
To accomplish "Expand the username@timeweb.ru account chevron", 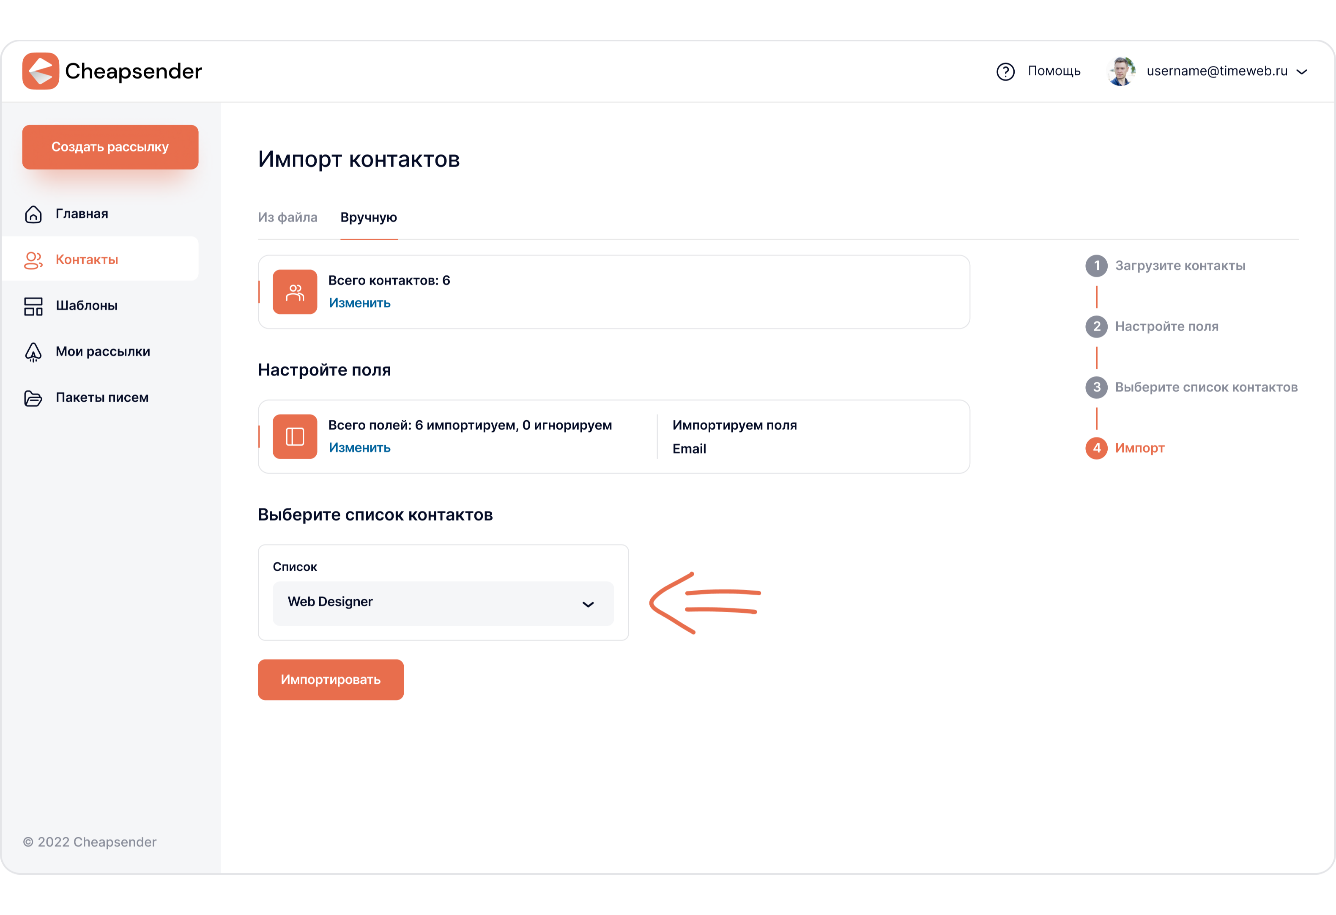I will pos(1302,72).
